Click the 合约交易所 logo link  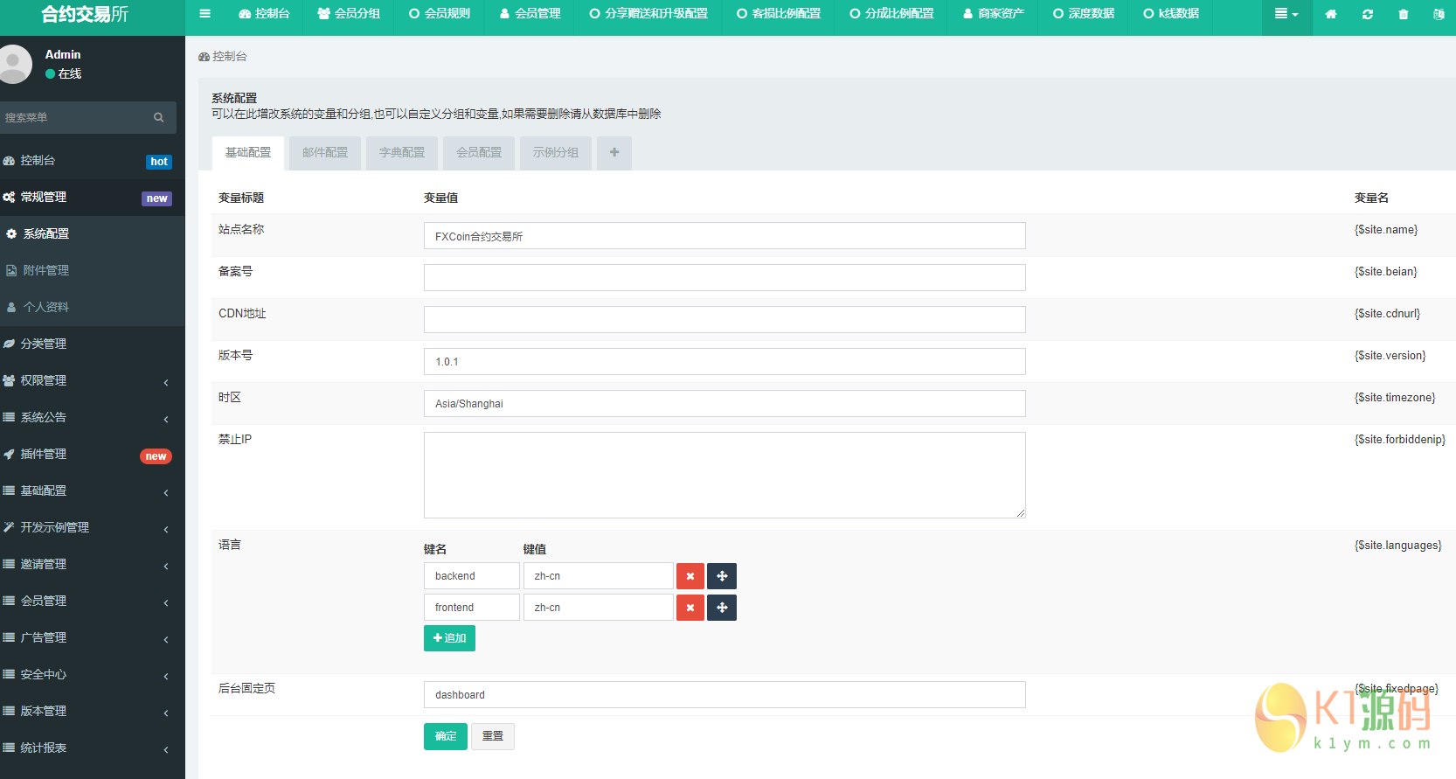tap(85, 15)
